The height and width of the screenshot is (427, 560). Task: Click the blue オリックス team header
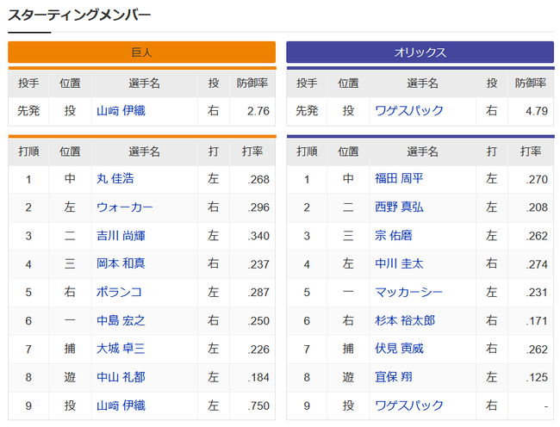[420, 52]
